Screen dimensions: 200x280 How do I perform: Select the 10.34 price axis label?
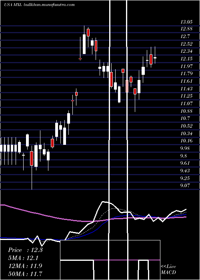click(x=186, y=133)
